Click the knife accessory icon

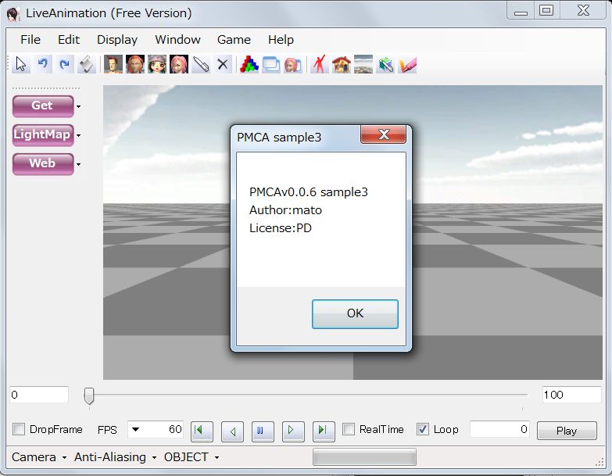pyautogui.click(x=201, y=64)
